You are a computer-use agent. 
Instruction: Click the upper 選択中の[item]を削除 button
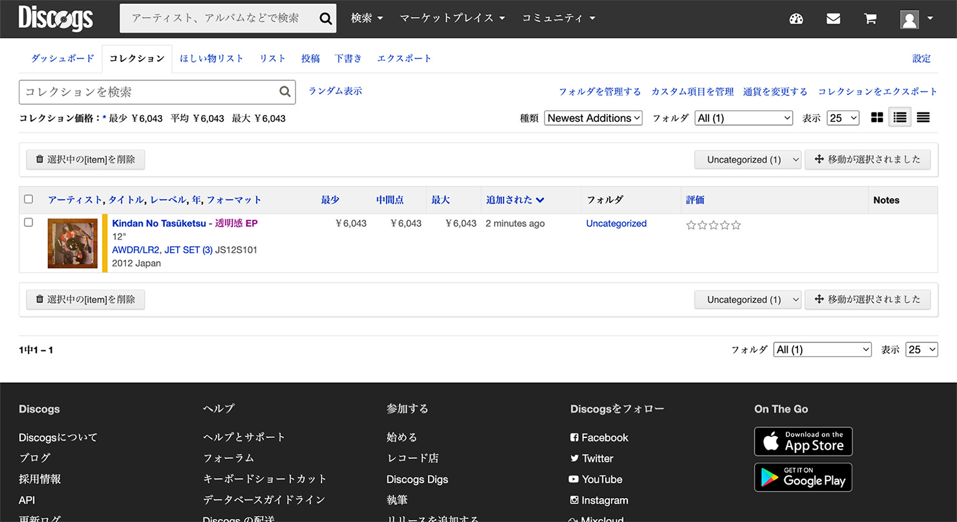coord(85,160)
